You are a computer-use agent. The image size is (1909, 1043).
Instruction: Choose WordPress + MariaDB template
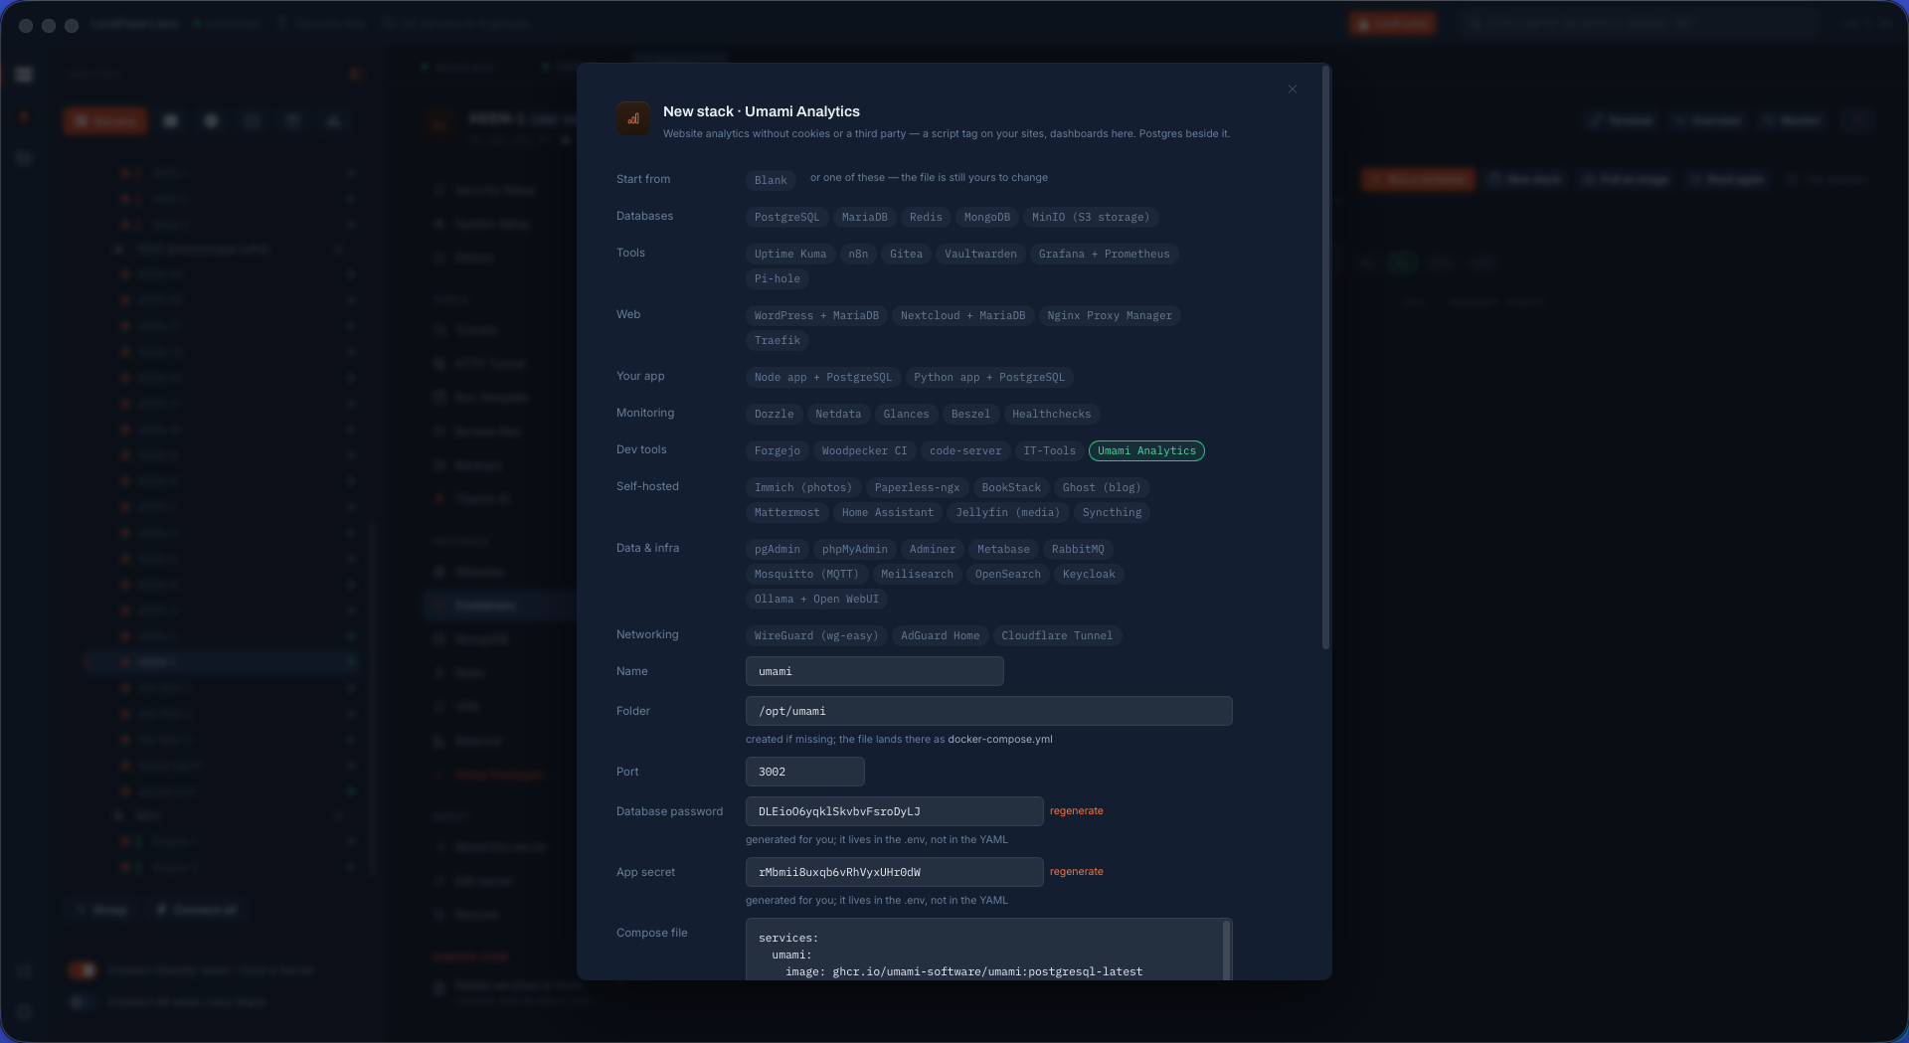pyautogui.click(x=816, y=315)
